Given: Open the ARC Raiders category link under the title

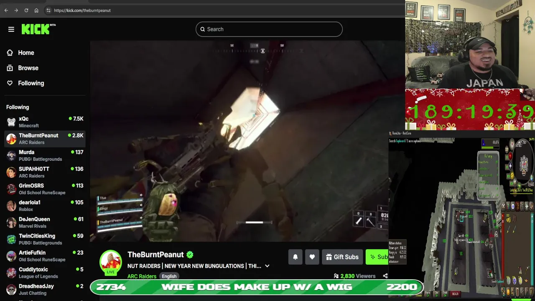Looking at the screenshot, I should tap(142, 276).
